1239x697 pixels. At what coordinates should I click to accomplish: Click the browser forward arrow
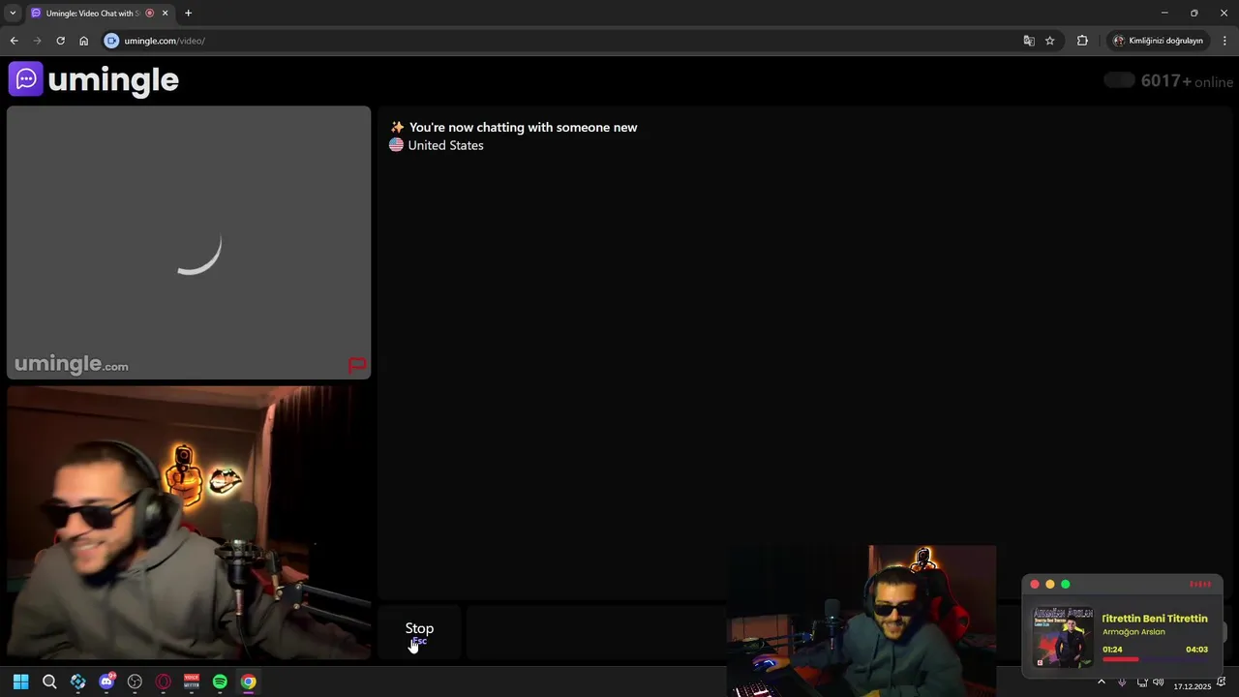(37, 41)
